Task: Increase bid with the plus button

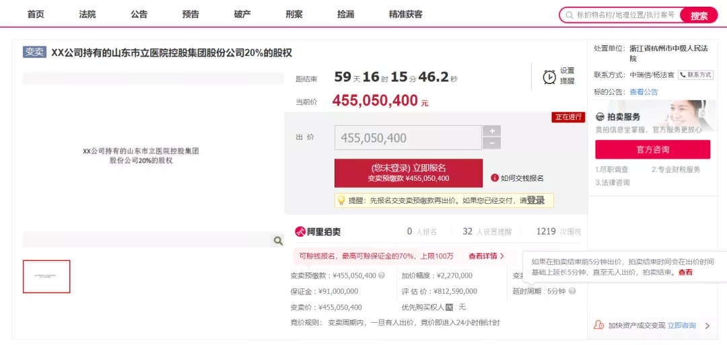Action: click(491, 131)
